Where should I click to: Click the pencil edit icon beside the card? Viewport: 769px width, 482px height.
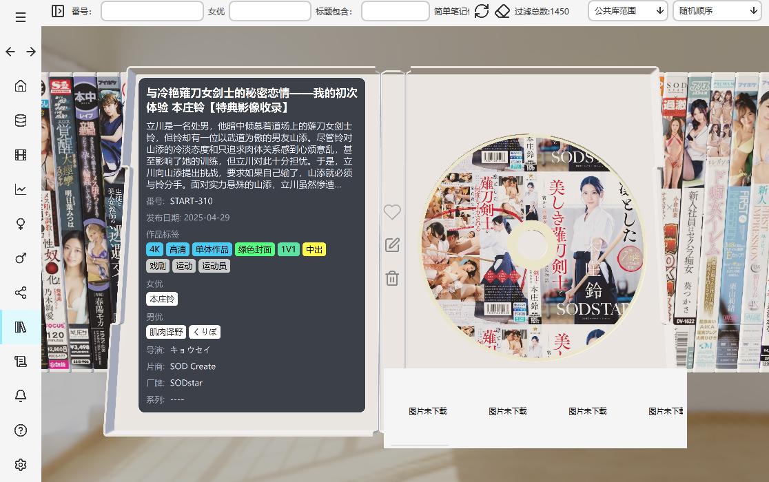click(x=392, y=245)
